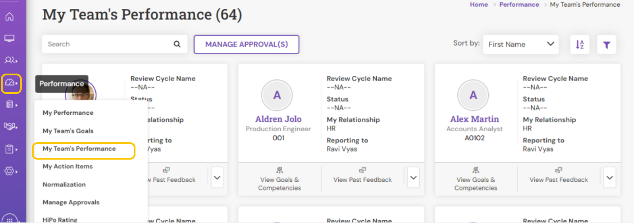
Task: Go to Performance breadcrumb link
Action: (519, 4)
